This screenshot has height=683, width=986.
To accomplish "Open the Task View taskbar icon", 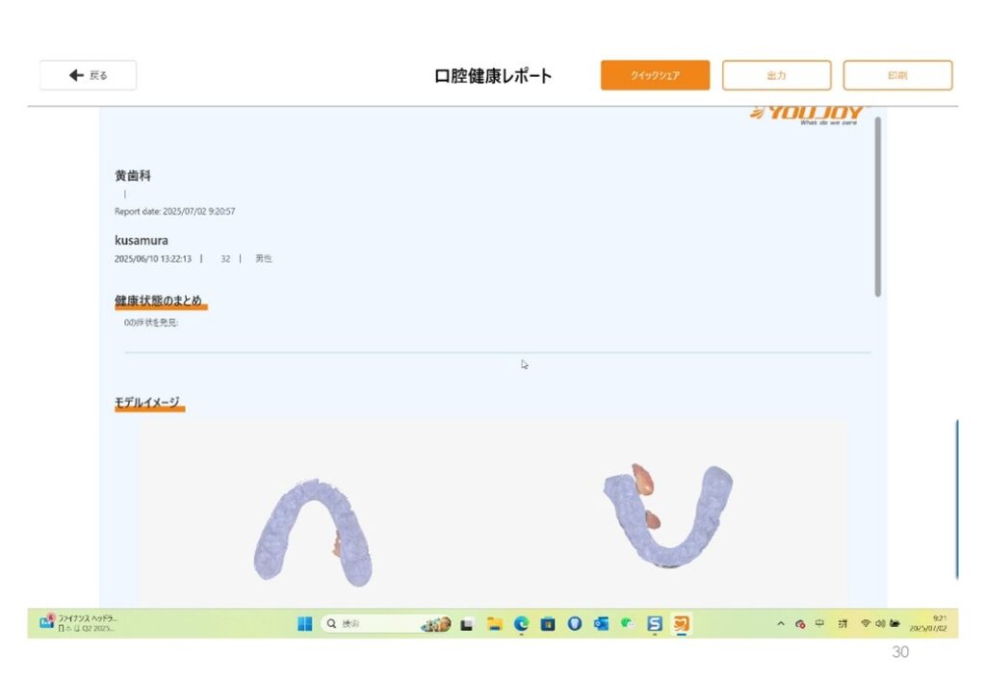I will 467,624.
